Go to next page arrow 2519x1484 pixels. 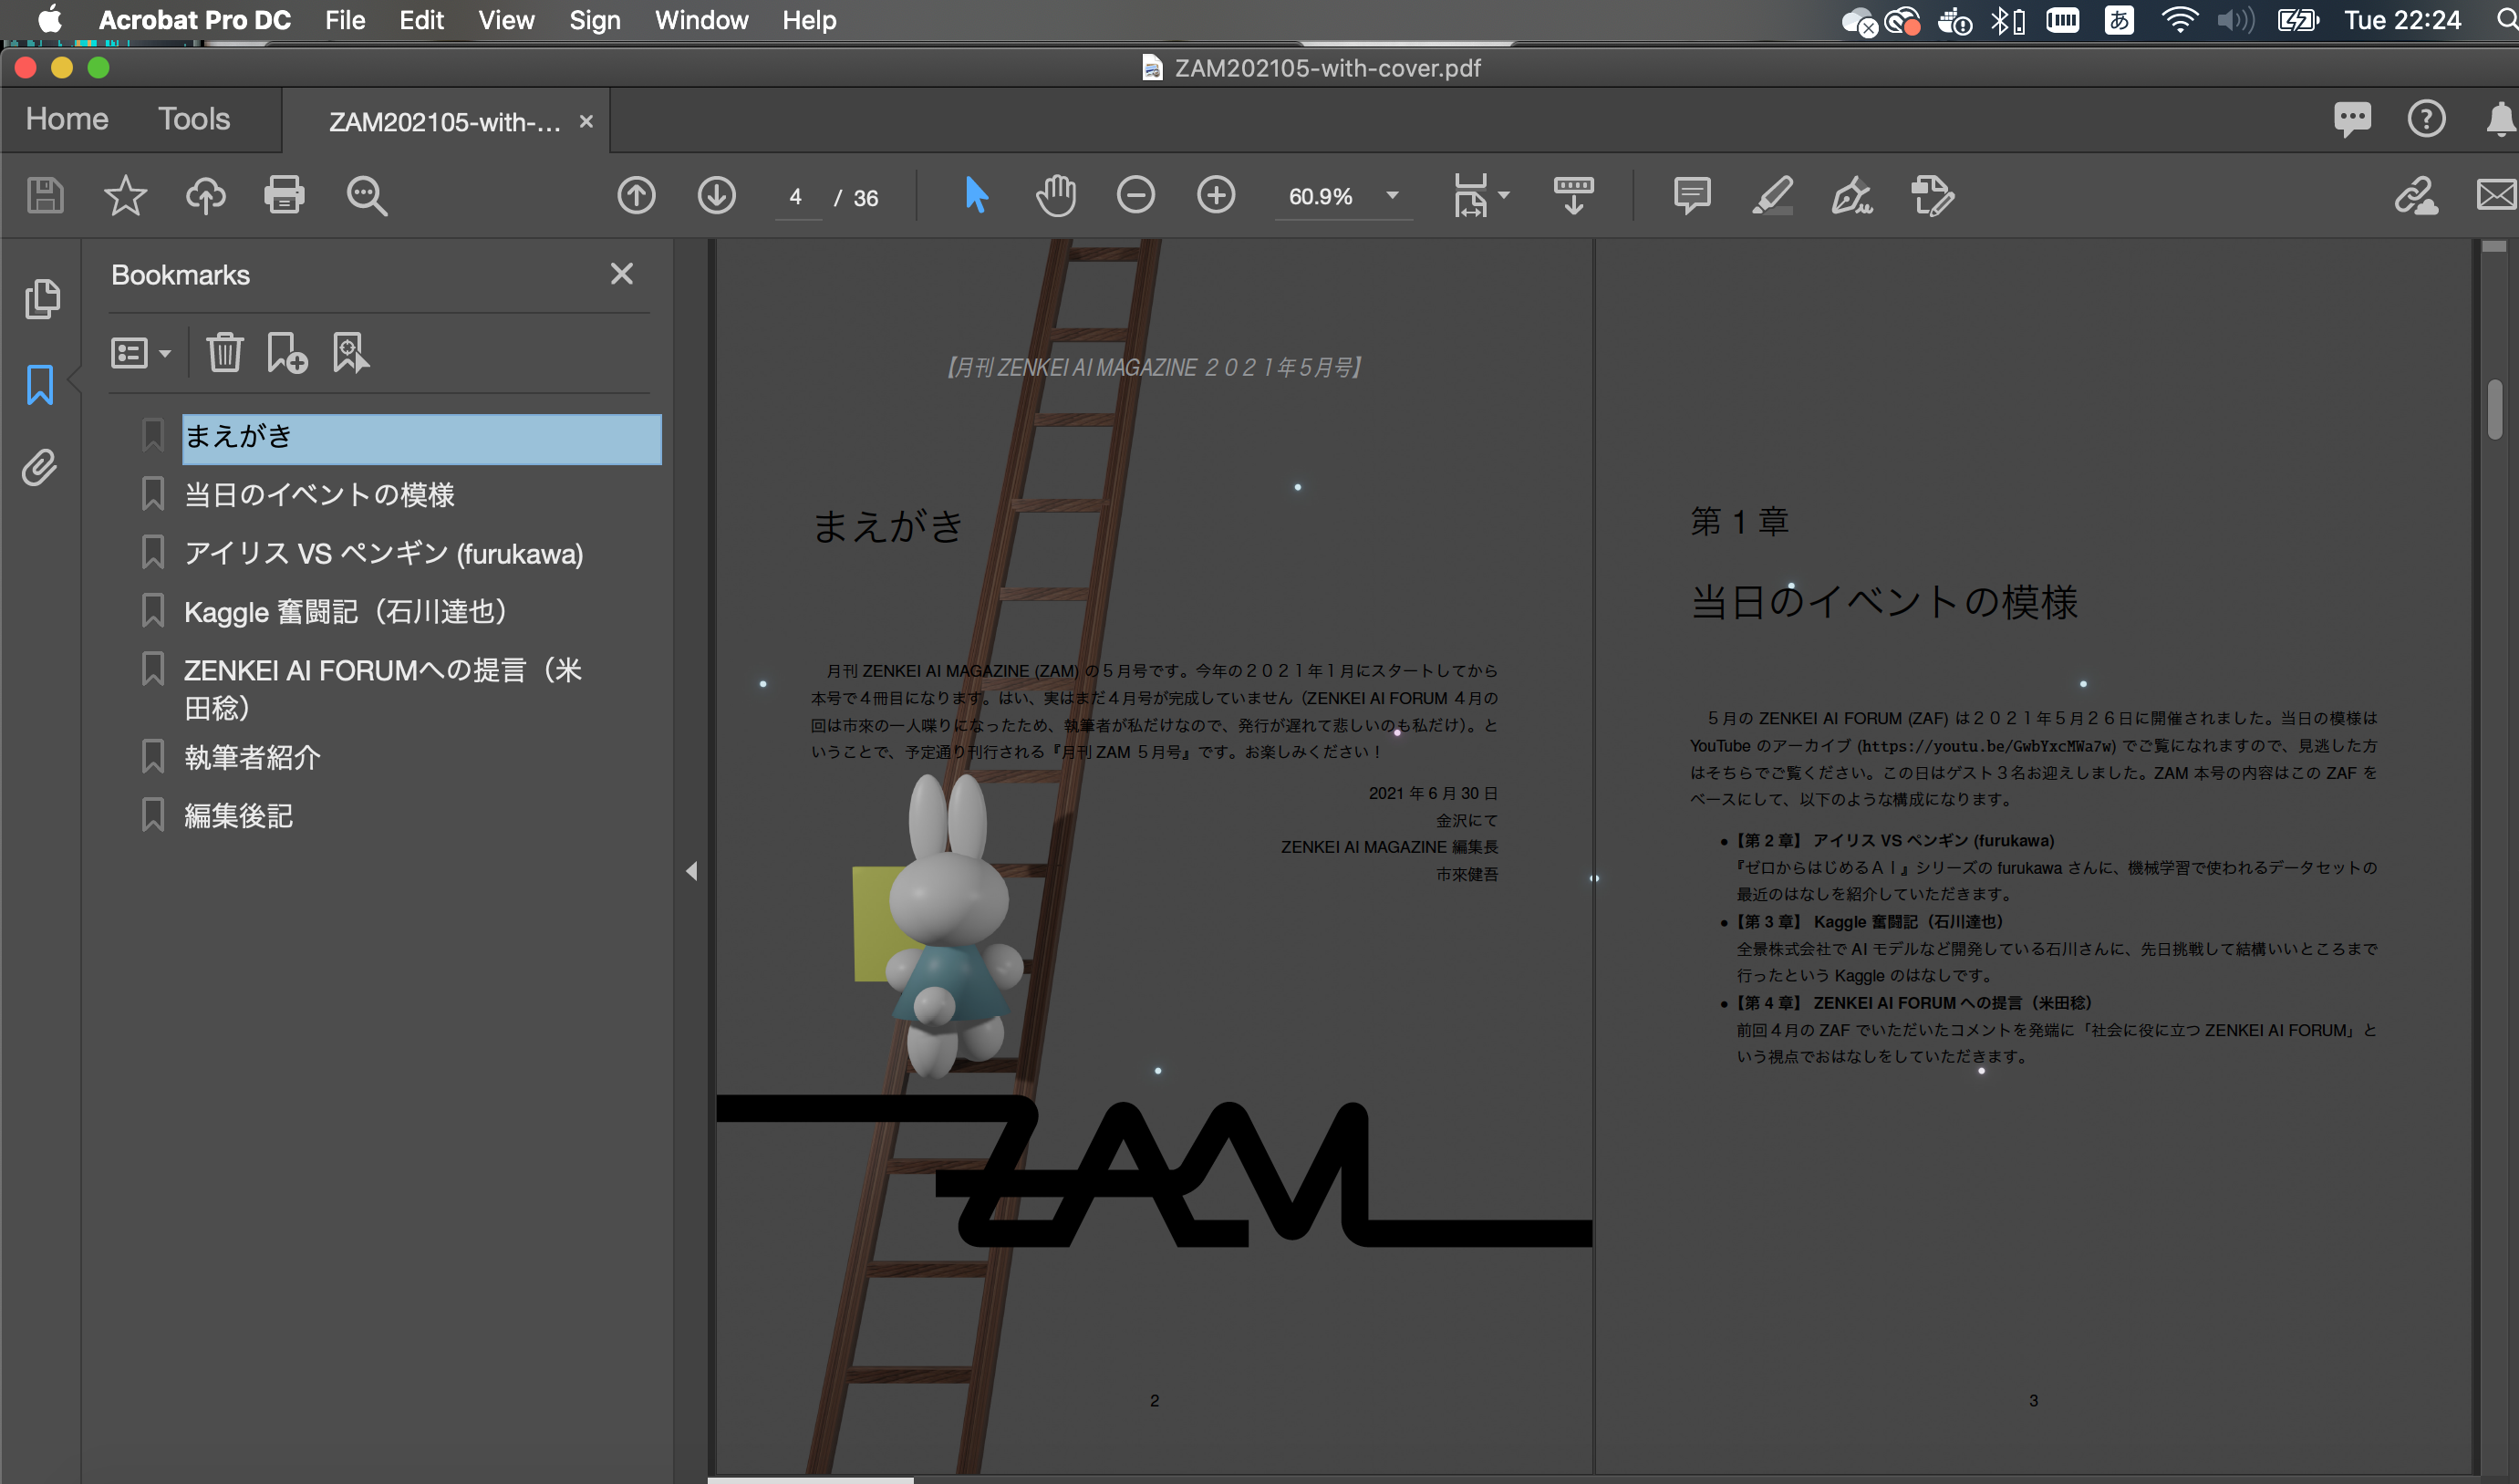click(717, 195)
